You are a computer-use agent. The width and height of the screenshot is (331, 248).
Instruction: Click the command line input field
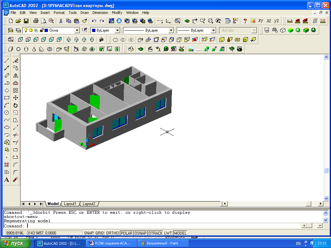(x=152, y=226)
